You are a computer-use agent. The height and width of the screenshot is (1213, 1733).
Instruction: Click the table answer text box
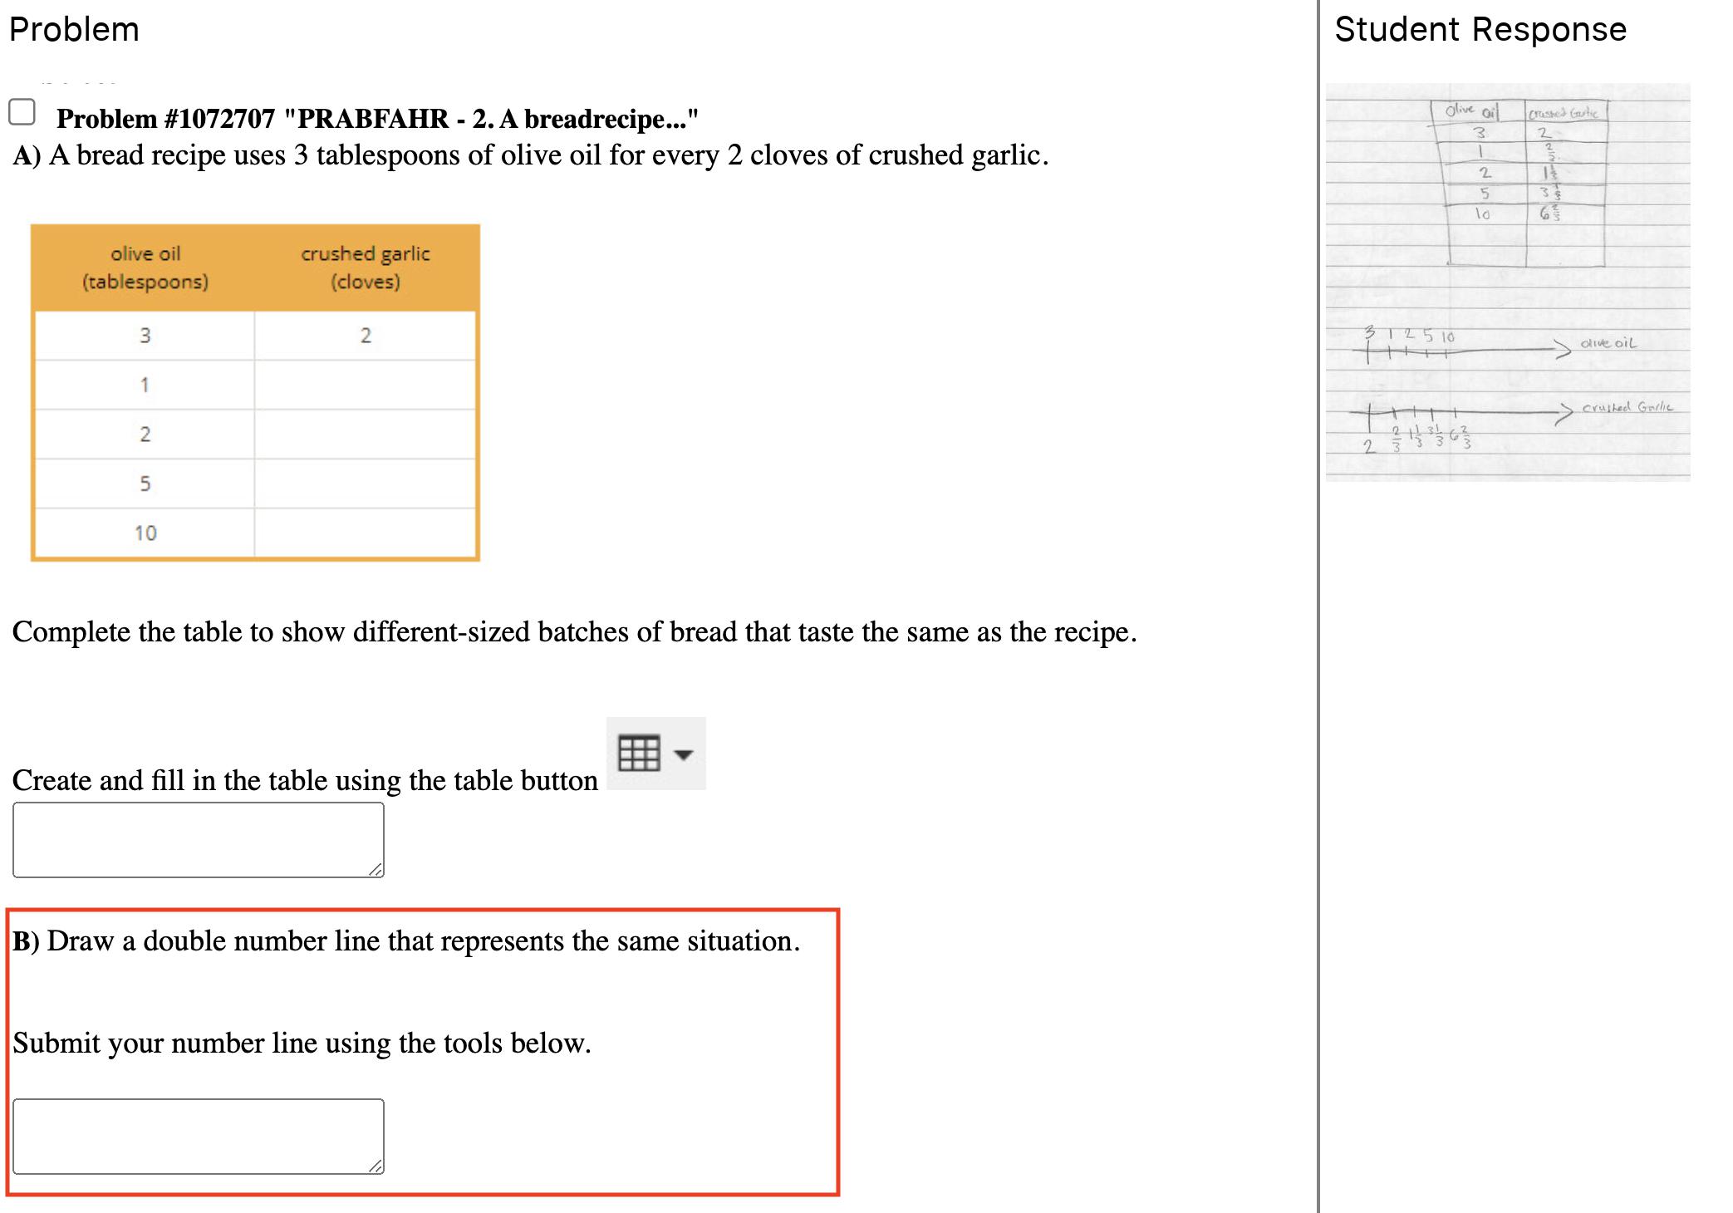[198, 839]
